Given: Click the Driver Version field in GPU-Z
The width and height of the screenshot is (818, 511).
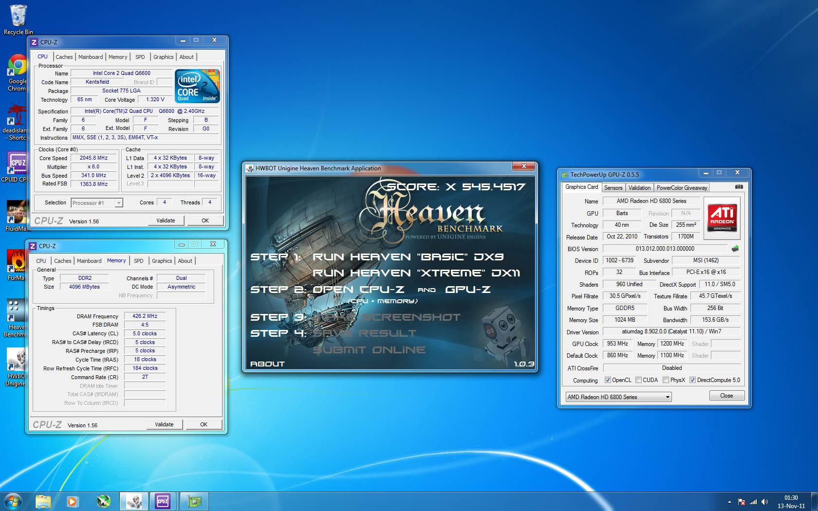Looking at the screenshot, I should 671,332.
